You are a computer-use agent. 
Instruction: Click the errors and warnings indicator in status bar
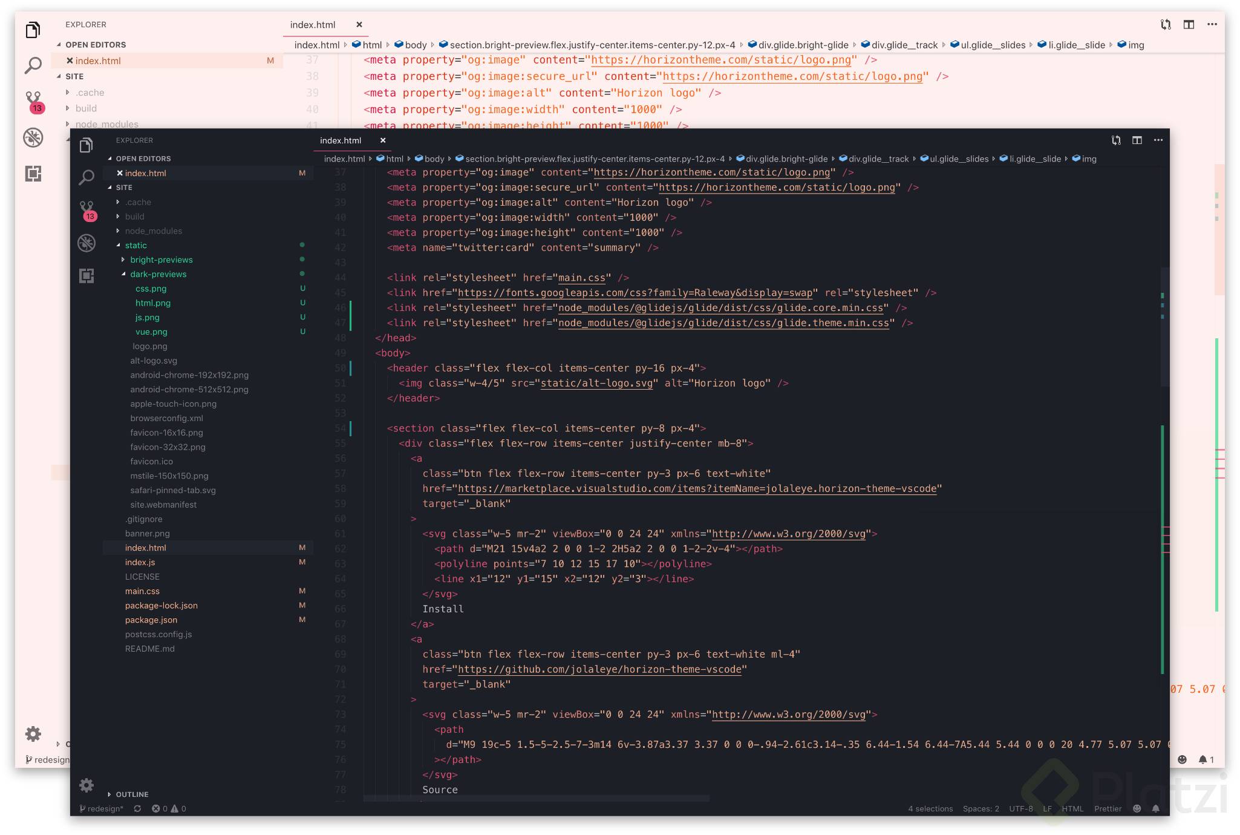(x=168, y=808)
